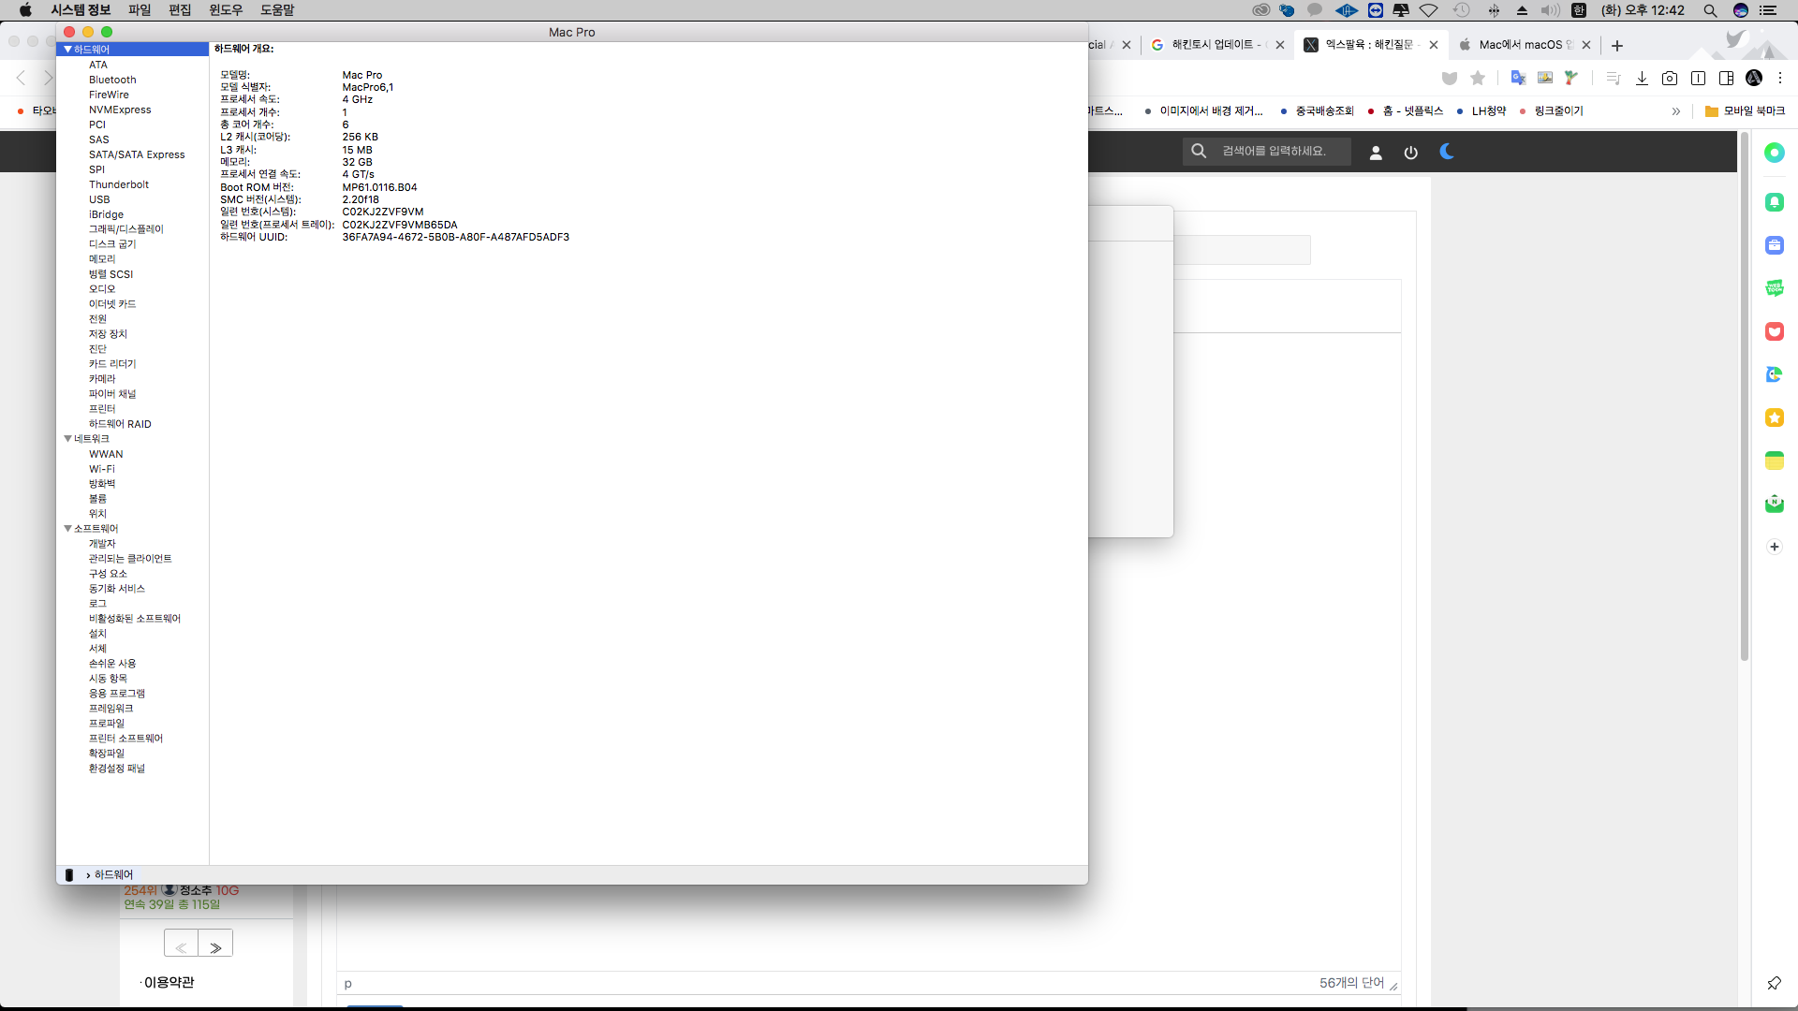
Task: Click the website power/logout icon
Action: click(x=1411, y=153)
